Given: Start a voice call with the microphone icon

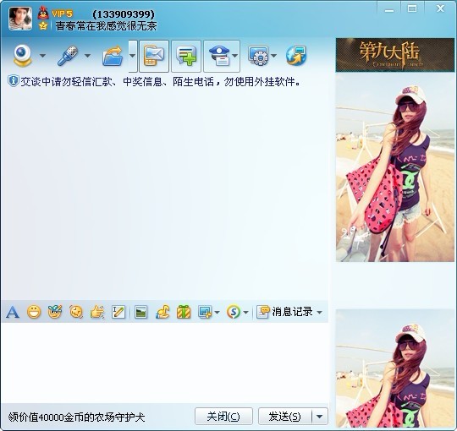Looking at the screenshot, I should (68, 55).
